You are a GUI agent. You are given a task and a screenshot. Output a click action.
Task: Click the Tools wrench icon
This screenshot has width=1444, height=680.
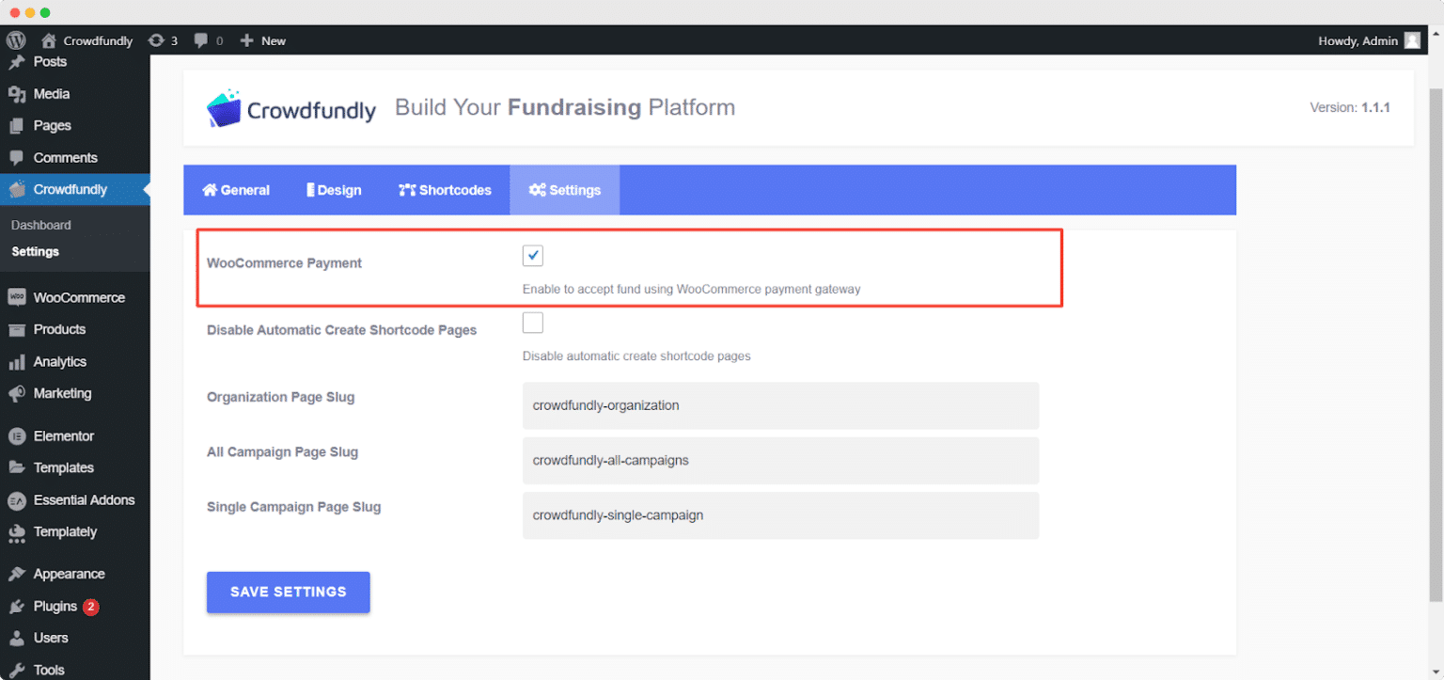pyautogui.click(x=17, y=671)
